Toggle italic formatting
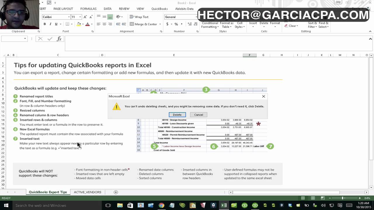 50,24
